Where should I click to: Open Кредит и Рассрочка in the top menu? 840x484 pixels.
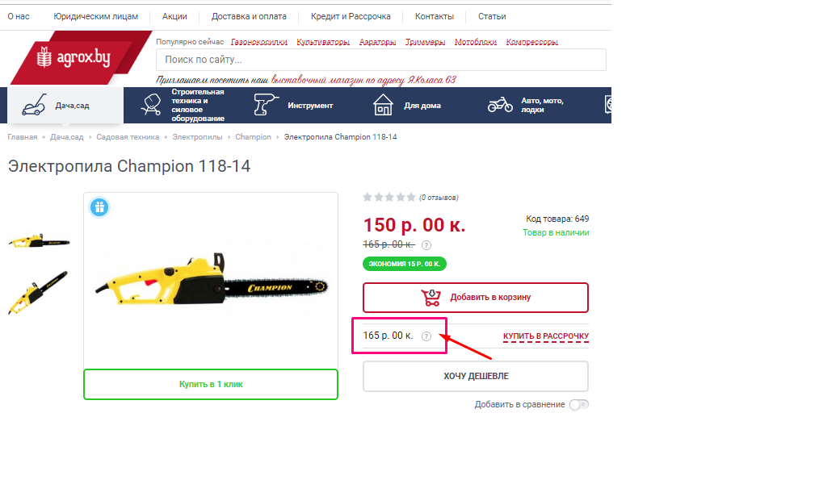(x=351, y=17)
